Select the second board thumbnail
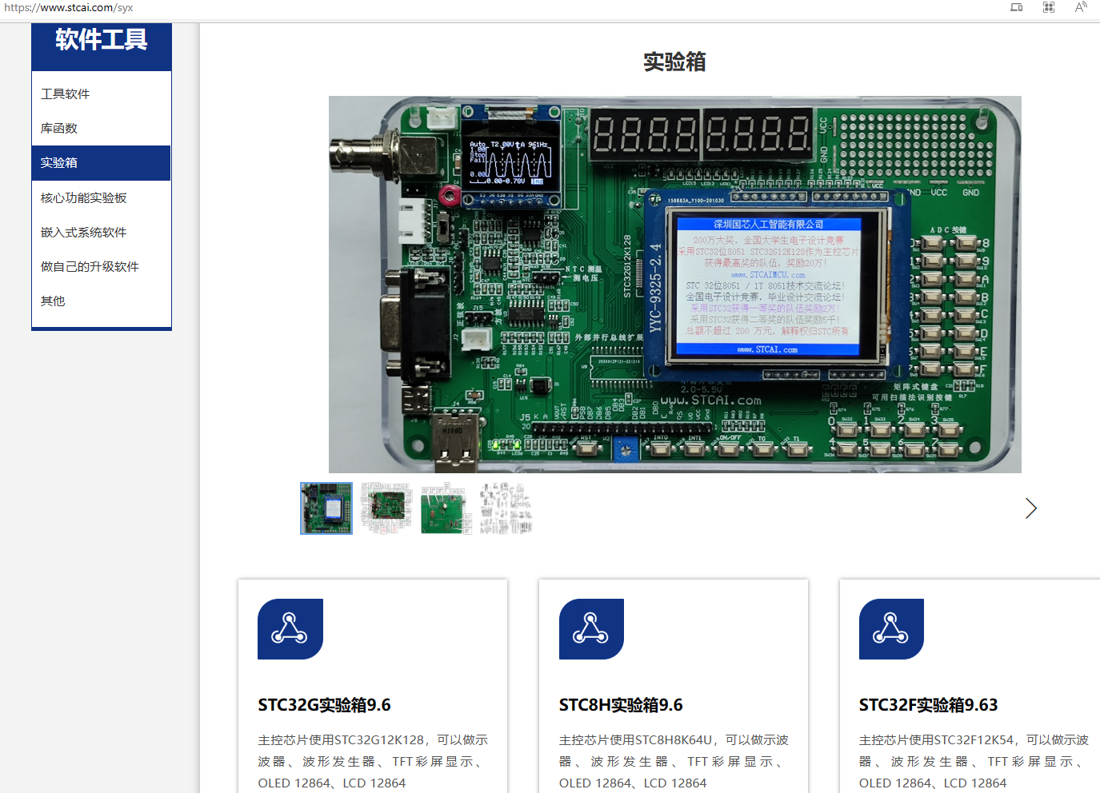 (x=386, y=508)
